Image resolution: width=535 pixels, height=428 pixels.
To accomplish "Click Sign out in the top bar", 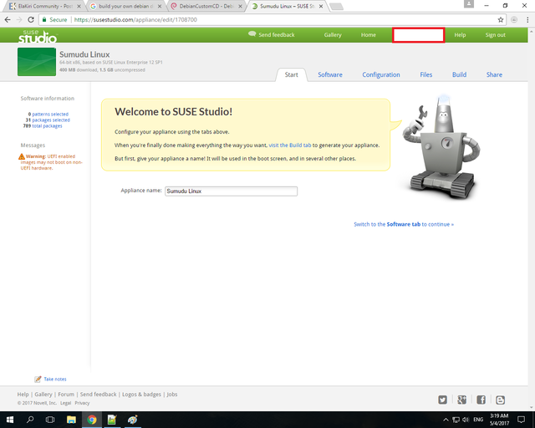I will (496, 35).
